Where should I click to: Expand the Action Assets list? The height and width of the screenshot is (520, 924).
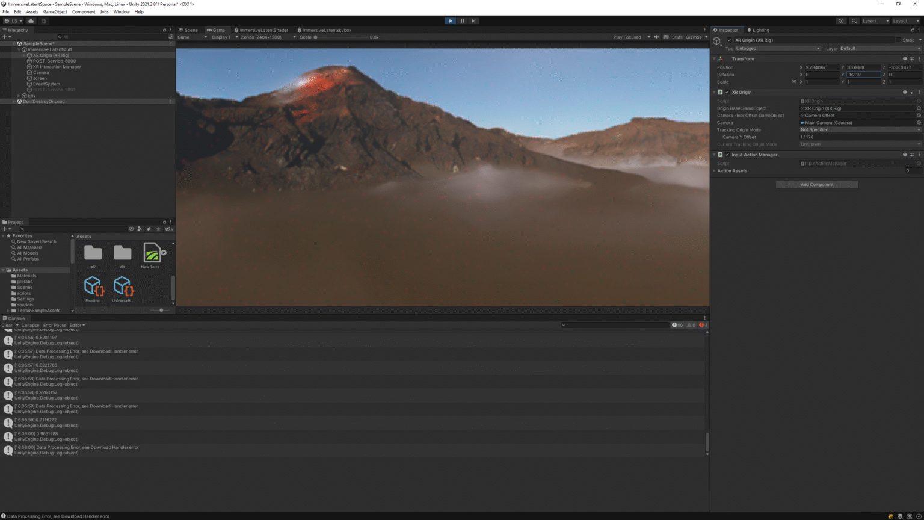715,171
